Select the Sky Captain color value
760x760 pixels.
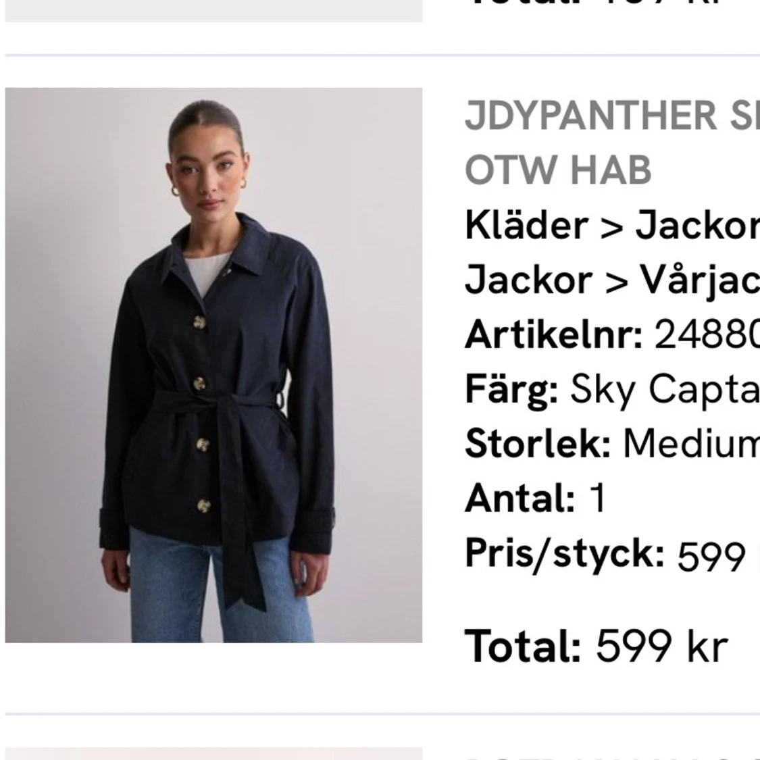tap(665, 390)
